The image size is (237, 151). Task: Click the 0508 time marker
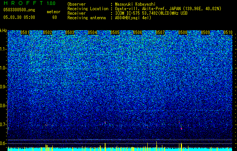pyautogui.click(x=183, y=32)
